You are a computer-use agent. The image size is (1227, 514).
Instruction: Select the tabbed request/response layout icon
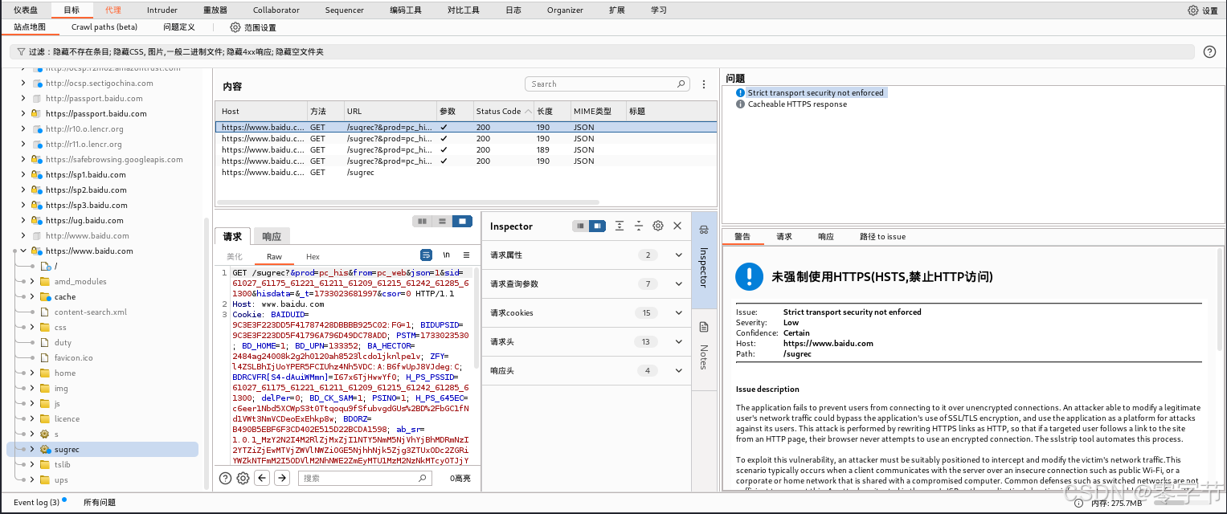(x=462, y=221)
